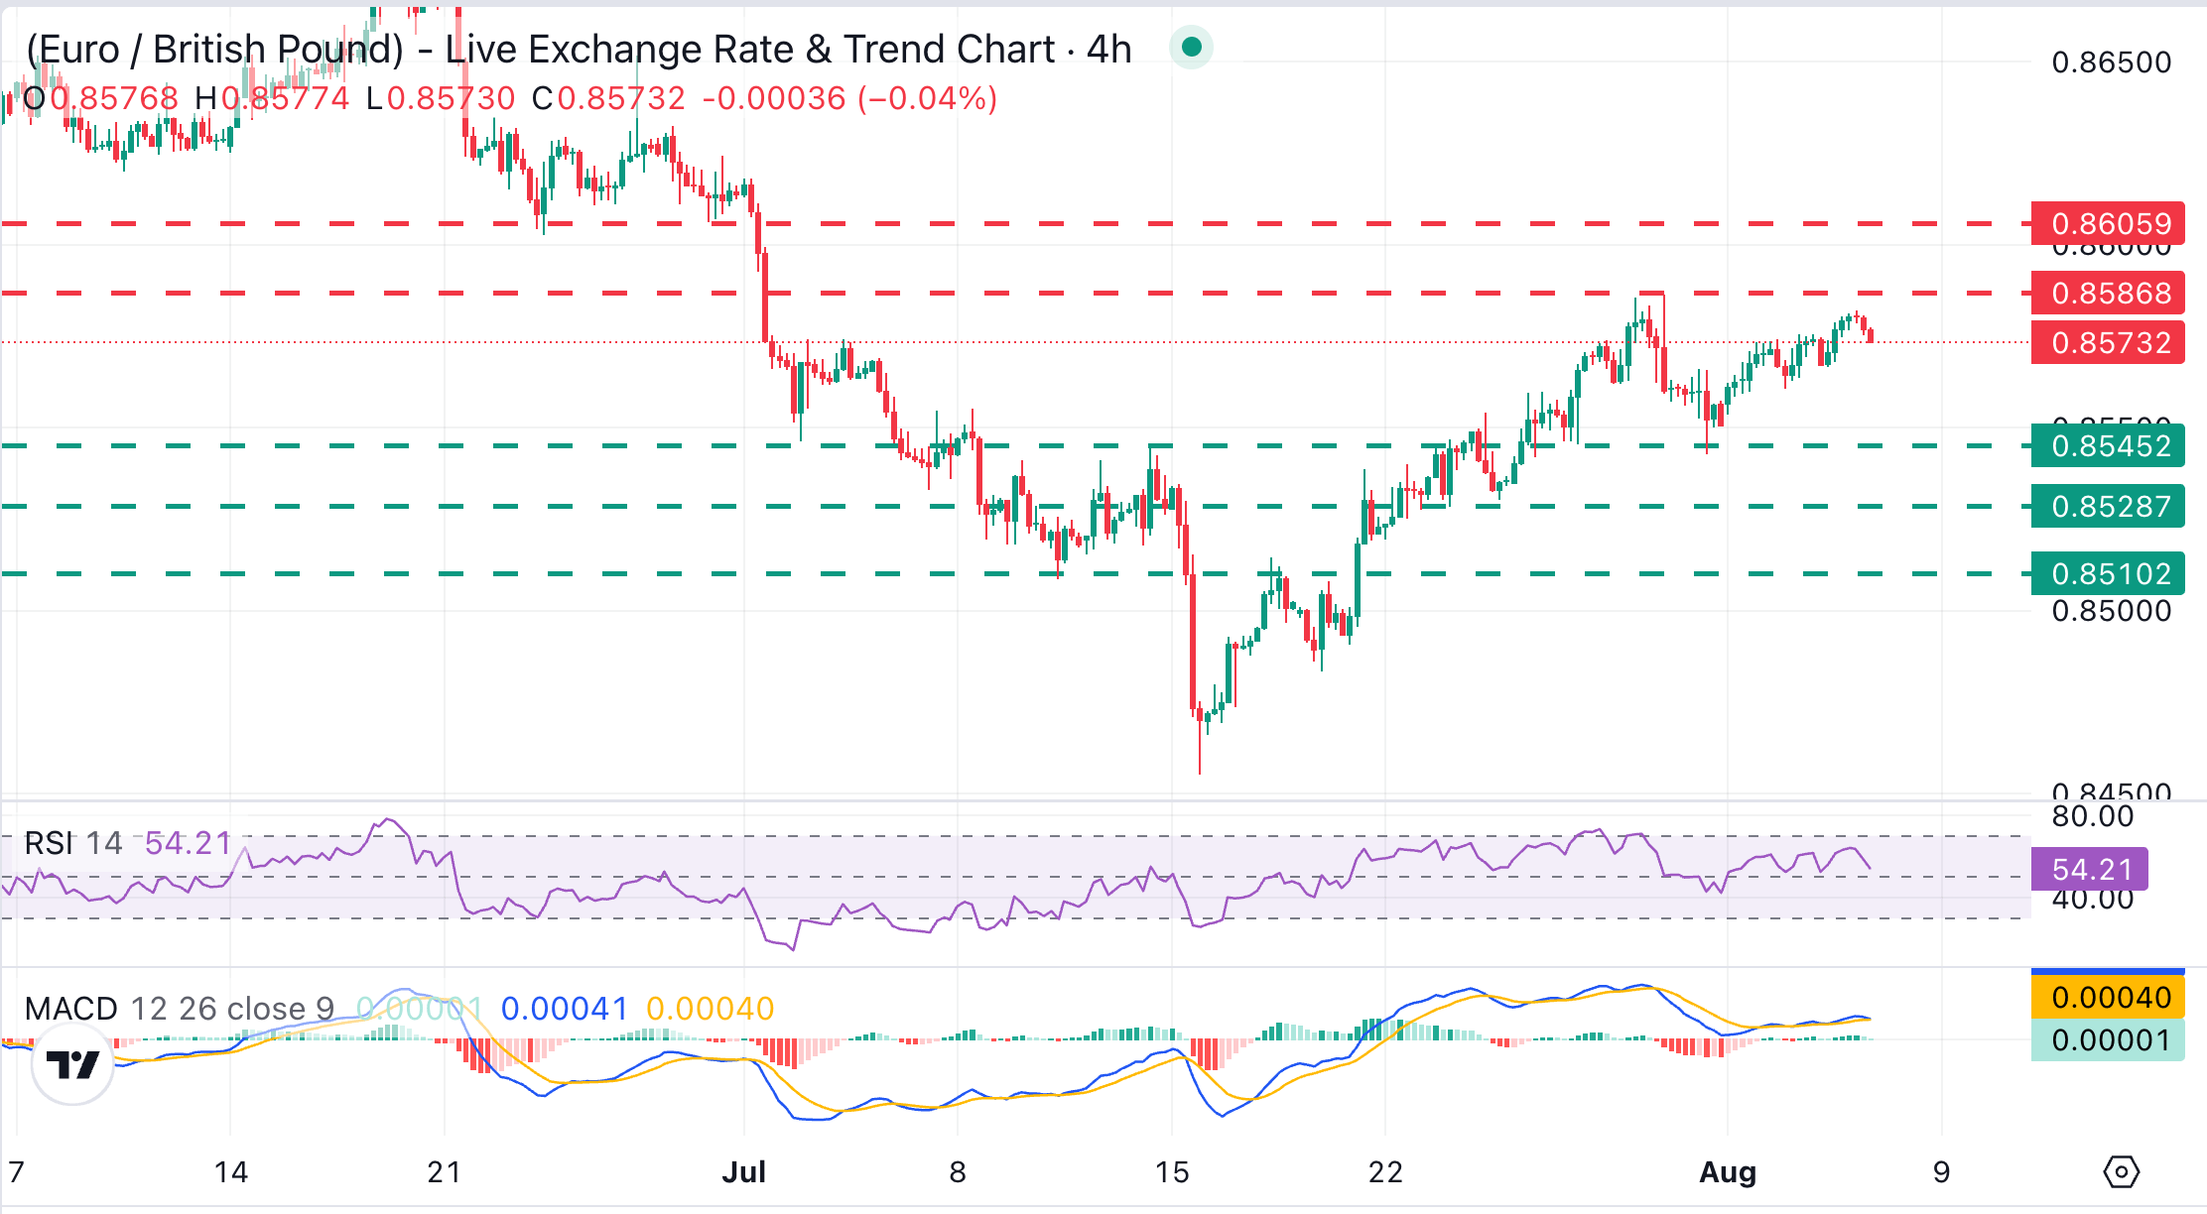This screenshot has height=1214, width=2207.
Task: Click the 8 date axis label
Action: [958, 1172]
